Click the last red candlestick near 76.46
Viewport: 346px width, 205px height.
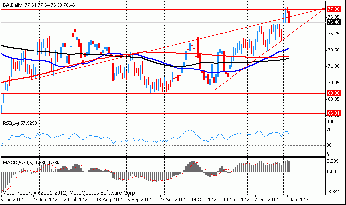click(289, 17)
